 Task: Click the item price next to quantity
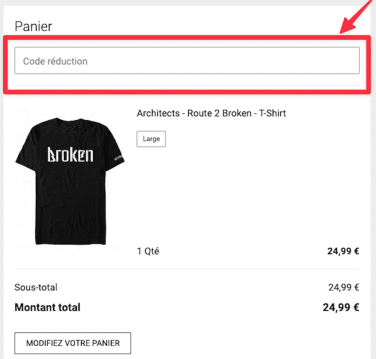[343, 251]
